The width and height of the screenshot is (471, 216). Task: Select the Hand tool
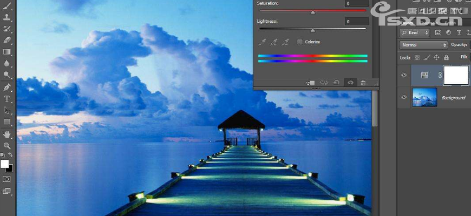[7, 134]
